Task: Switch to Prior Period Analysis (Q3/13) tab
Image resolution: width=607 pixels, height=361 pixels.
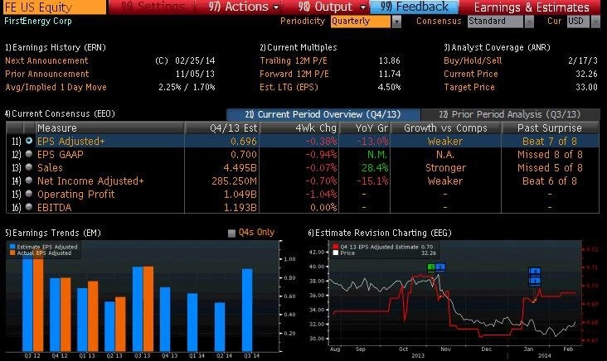Action: [510, 114]
